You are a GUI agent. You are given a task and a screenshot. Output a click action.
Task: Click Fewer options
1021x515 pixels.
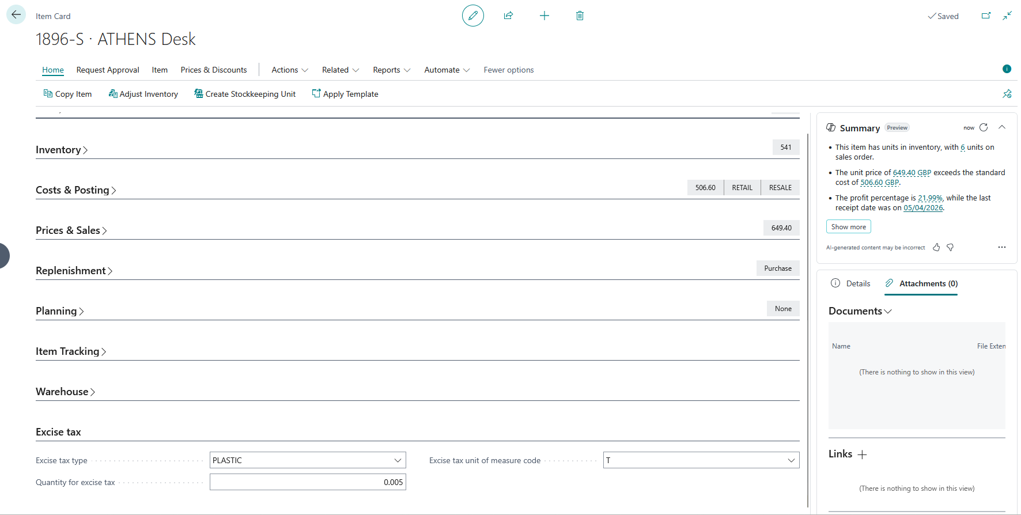509,70
